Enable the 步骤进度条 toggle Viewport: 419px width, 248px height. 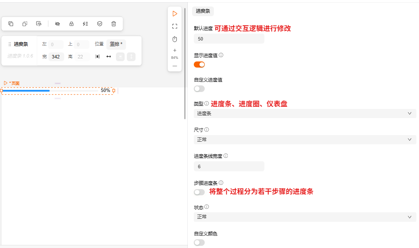pyautogui.click(x=199, y=192)
